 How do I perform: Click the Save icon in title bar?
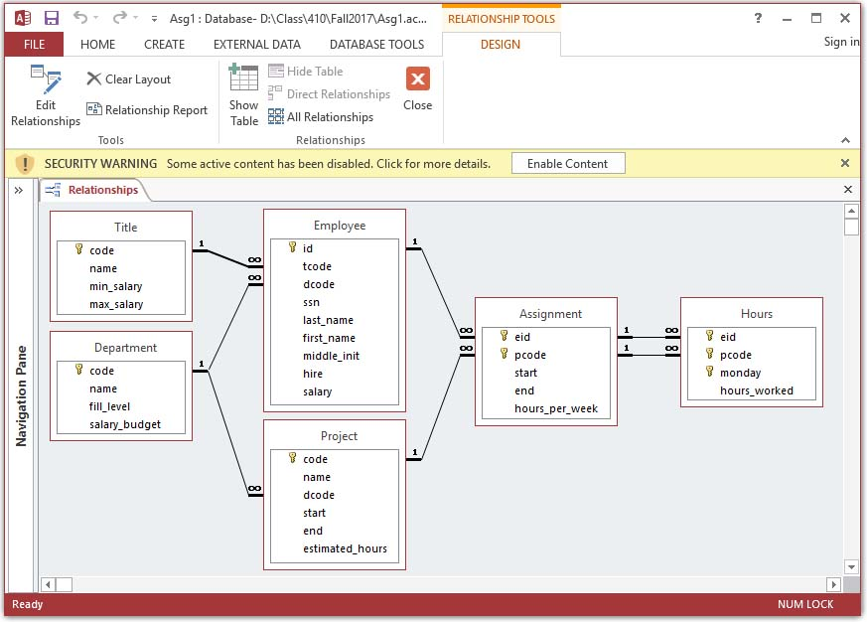52,18
